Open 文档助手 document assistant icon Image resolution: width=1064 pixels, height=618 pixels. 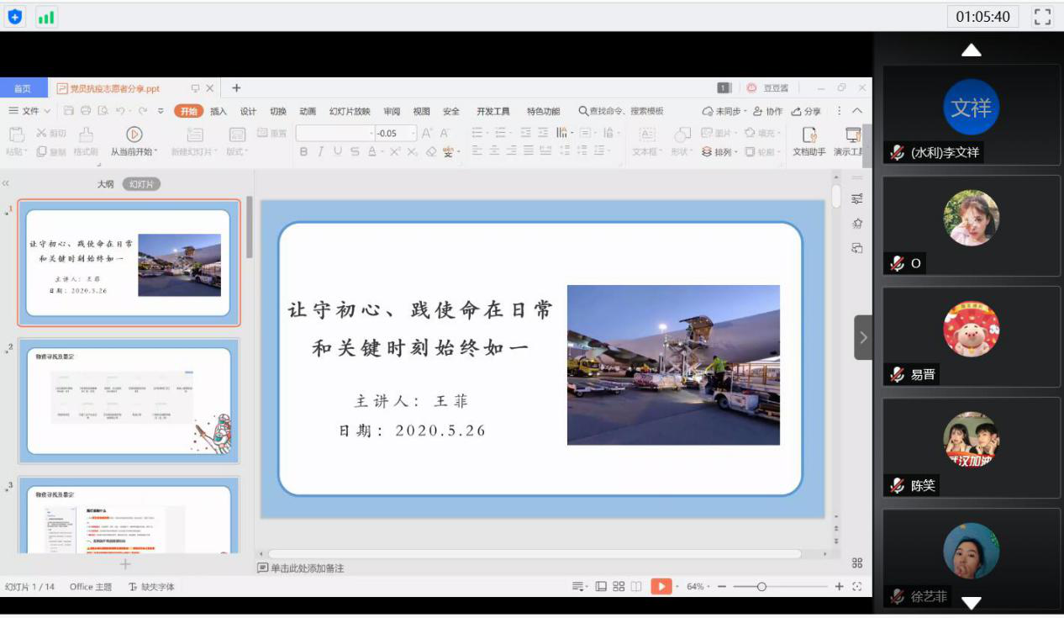[809, 135]
